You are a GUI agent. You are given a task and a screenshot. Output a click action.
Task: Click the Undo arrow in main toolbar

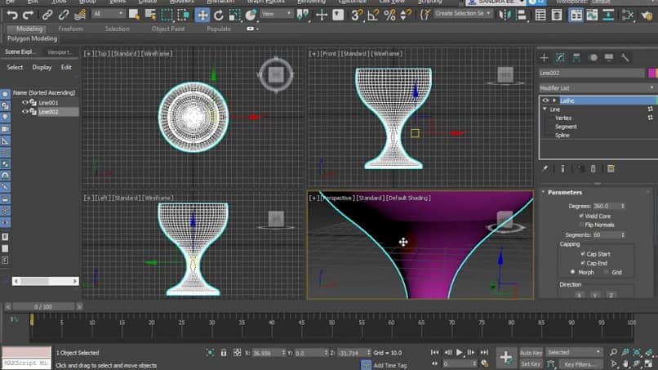(x=11, y=15)
